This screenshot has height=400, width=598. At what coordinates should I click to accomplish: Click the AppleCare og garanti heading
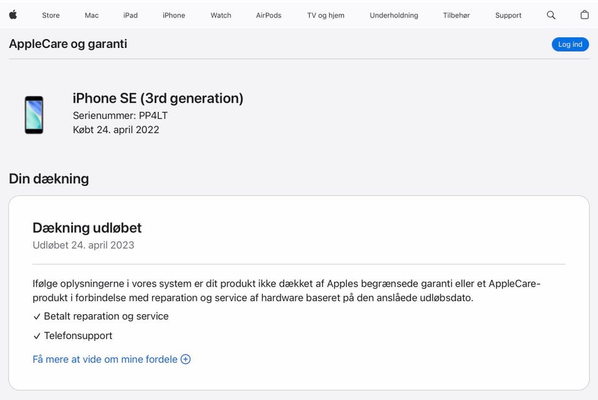(x=68, y=44)
